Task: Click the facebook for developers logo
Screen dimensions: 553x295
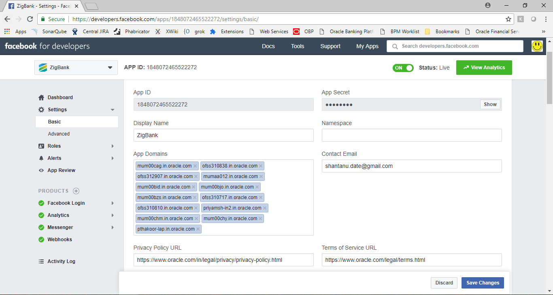Action: [x=47, y=46]
